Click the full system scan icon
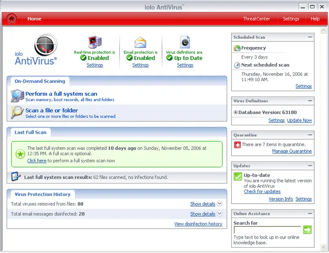Viewport: 329px width, 253px height. click(17, 96)
